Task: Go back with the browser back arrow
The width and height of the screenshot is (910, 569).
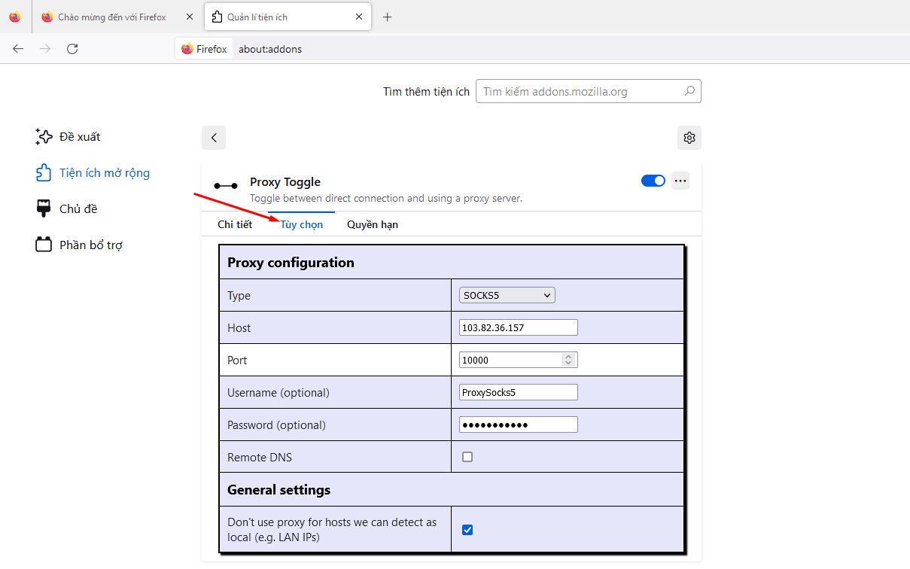Action: [18, 49]
